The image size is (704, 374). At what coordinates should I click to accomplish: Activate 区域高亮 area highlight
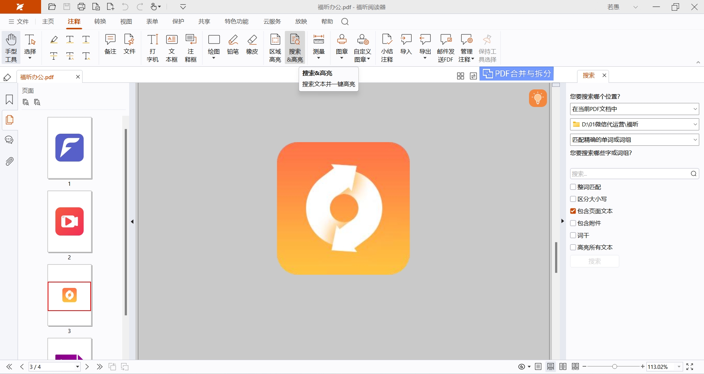click(x=275, y=48)
